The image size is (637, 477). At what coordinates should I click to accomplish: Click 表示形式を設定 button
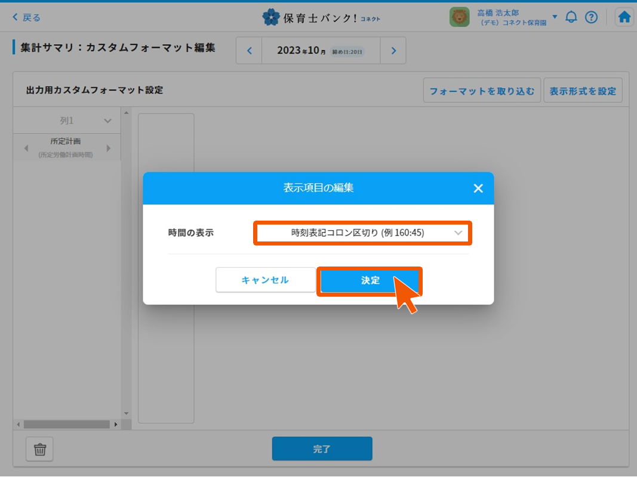[x=583, y=91]
